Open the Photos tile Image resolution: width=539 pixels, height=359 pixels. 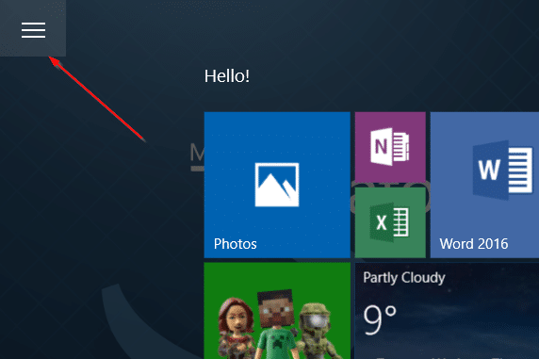(277, 185)
